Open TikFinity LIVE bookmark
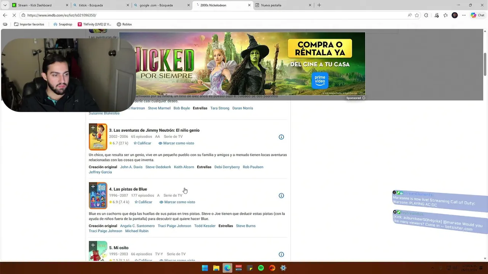This screenshot has height=274, width=488. point(94,24)
